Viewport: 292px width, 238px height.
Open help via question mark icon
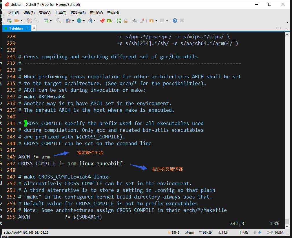tap(175, 21)
